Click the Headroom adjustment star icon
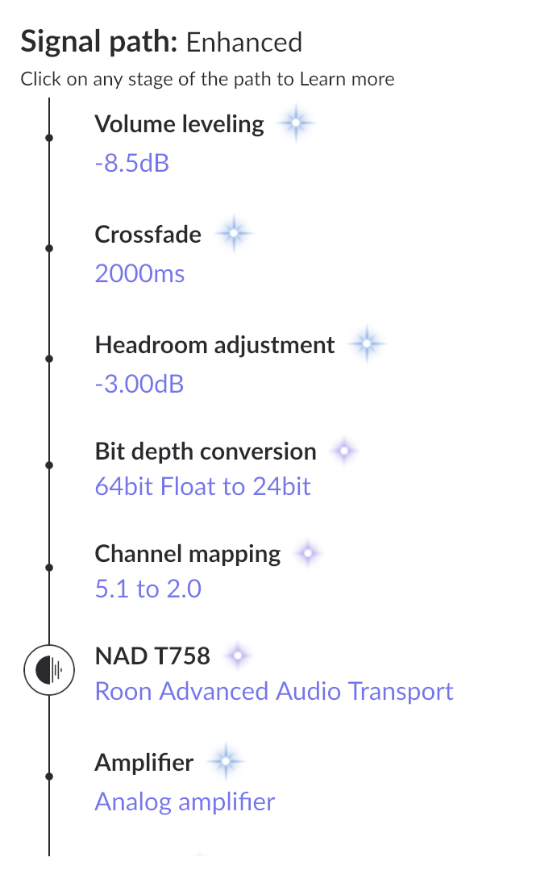This screenshot has width=553, height=874. pyautogui.click(x=367, y=344)
